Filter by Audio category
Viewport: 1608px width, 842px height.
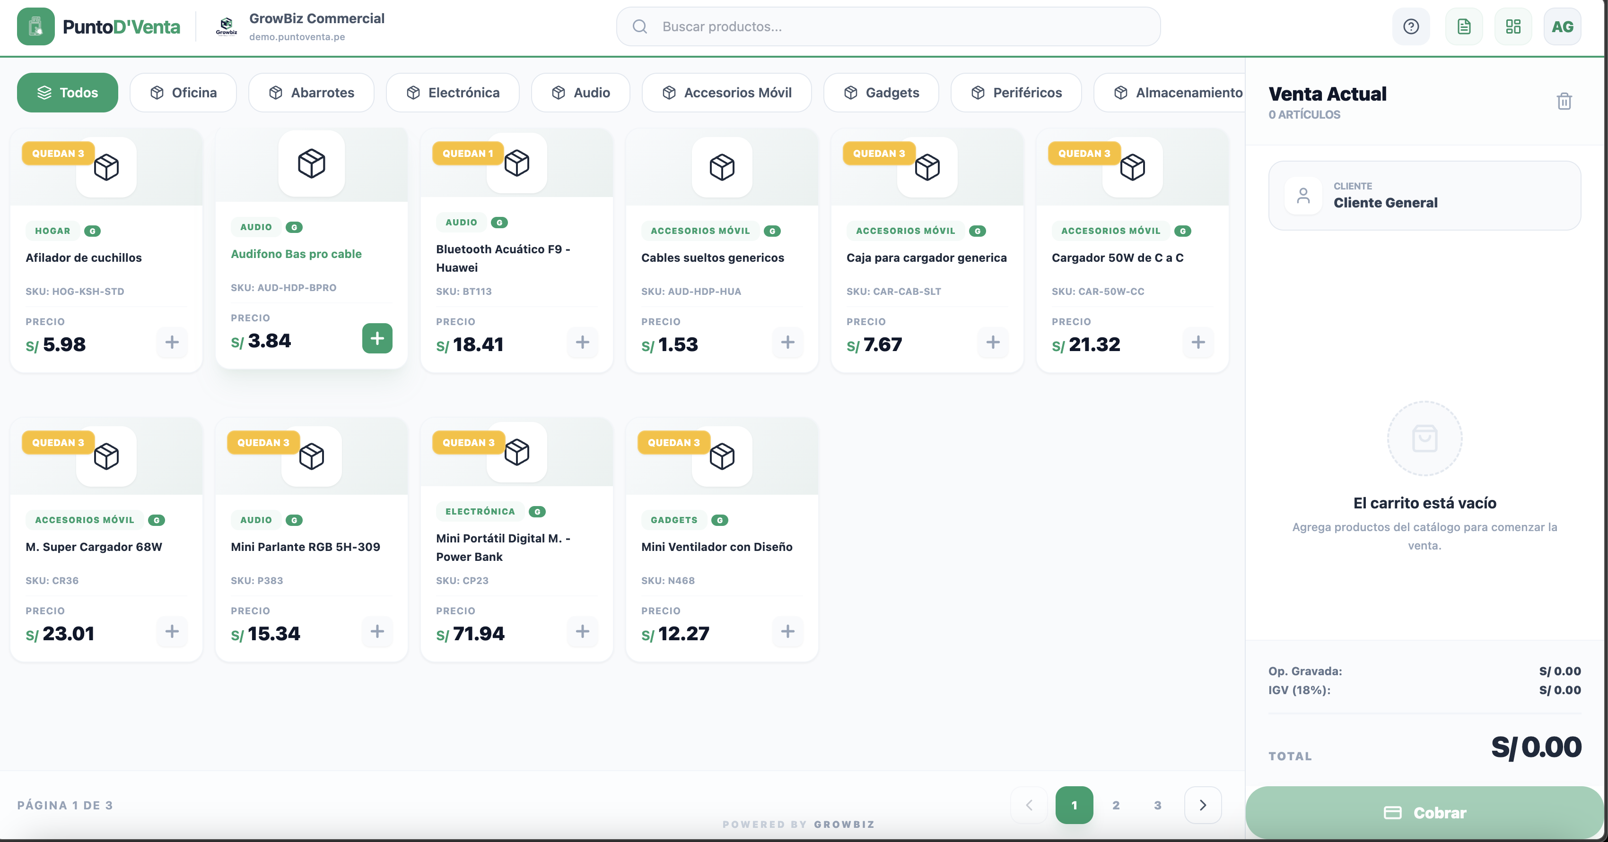click(x=580, y=93)
